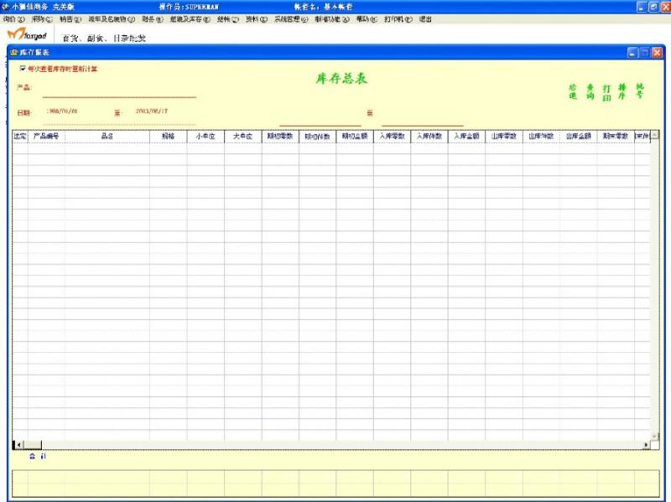Click the foxgod logo icon
The image size is (671, 502).
[x=27, y=34]
